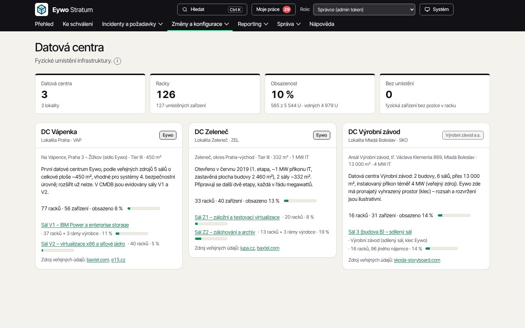Open the Role selector dropdown

(x=364, y=9)
